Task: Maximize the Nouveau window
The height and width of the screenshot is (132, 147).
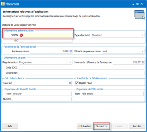Action: point(138,4)
